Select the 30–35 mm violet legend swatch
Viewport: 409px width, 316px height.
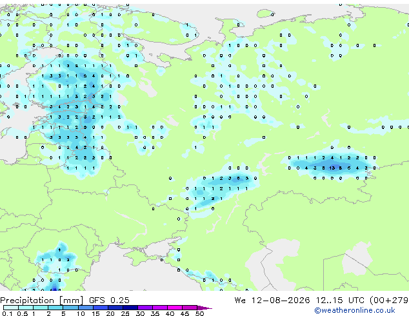pos(145,308)
